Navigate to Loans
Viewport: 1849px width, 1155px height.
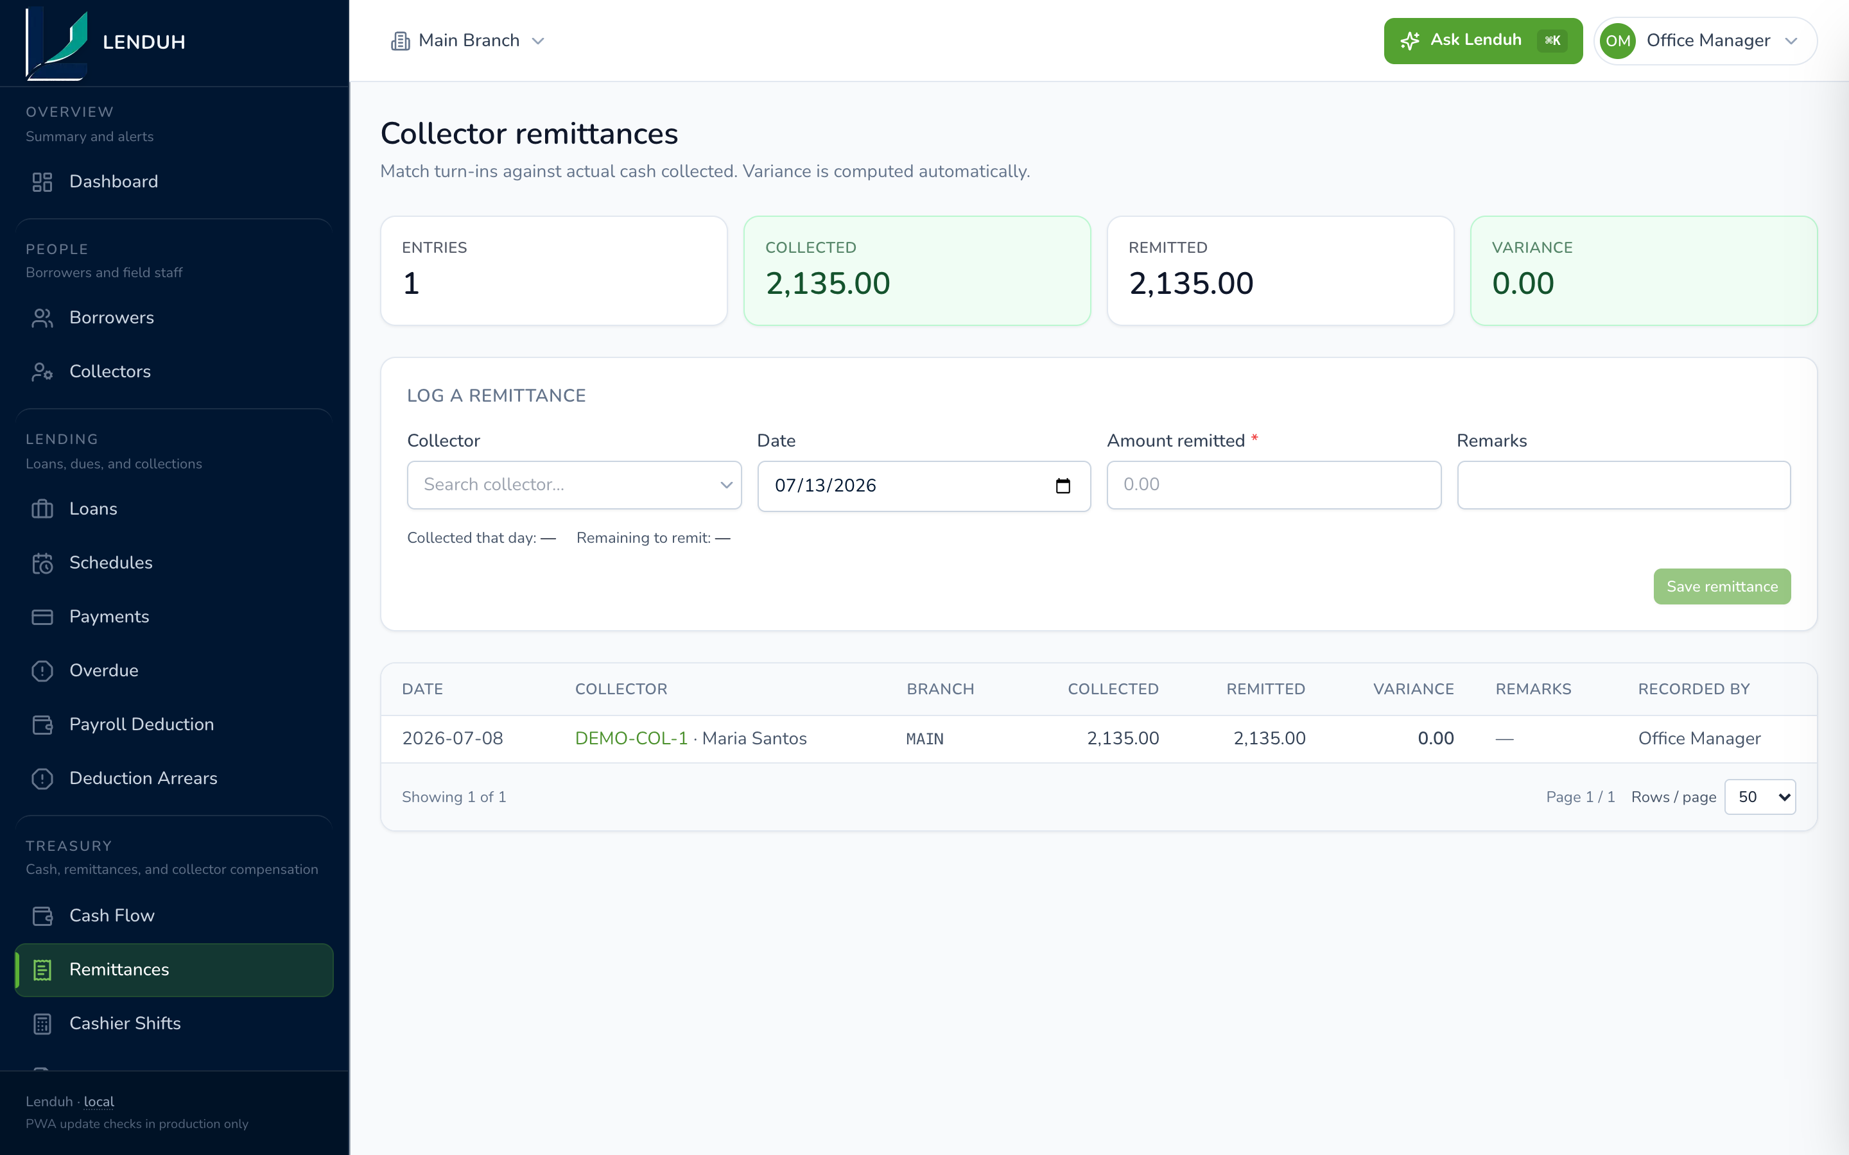click(x=174, y=509)
